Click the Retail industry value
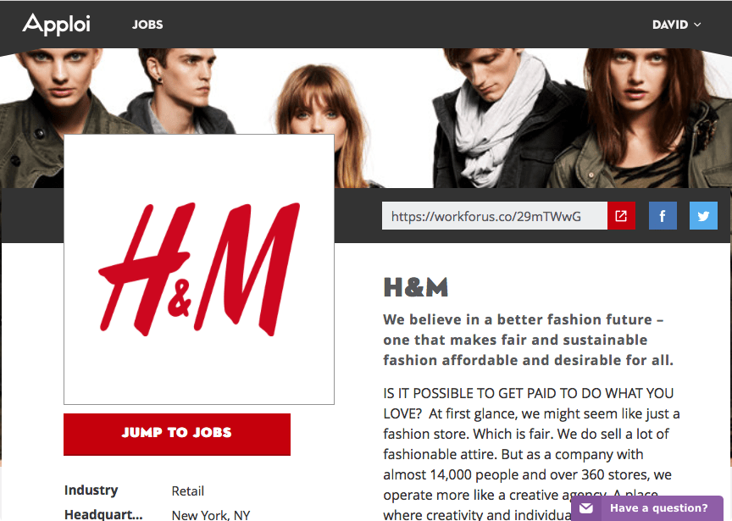 point(188,491)
